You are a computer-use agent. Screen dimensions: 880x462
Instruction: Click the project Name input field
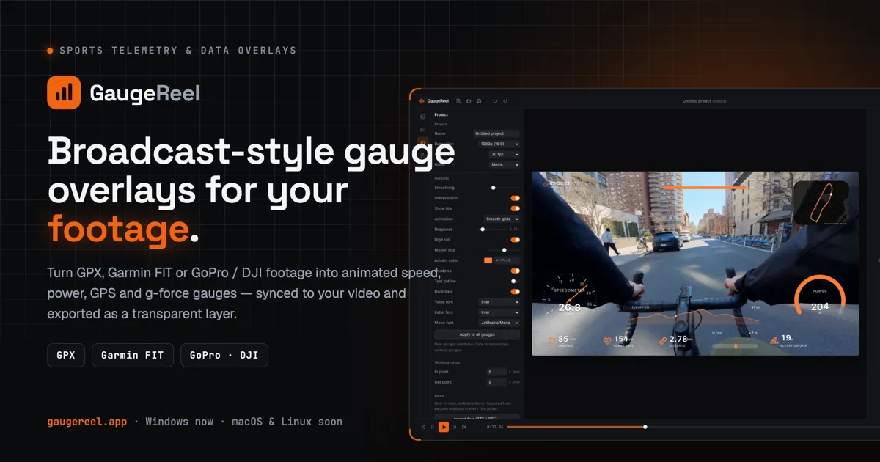[x=496, y=133]
